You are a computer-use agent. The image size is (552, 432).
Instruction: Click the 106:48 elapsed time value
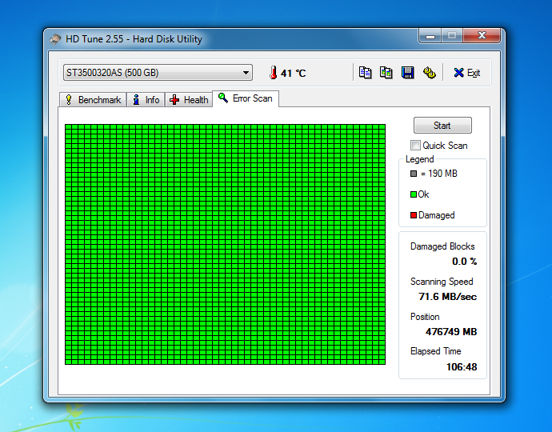[462, 367]
